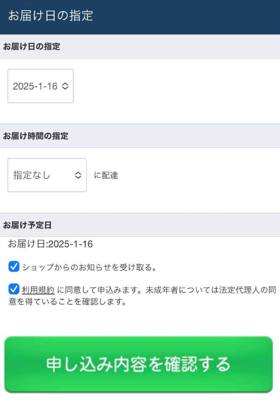The width and height of the screenshot is (280, 415).
Task: Click the お届け時間の指定 section heading
Action: (x=36, y=136)
